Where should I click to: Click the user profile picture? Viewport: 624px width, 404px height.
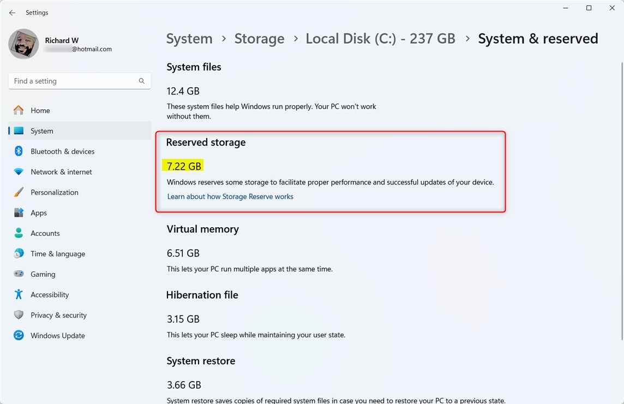coord(23,44)
